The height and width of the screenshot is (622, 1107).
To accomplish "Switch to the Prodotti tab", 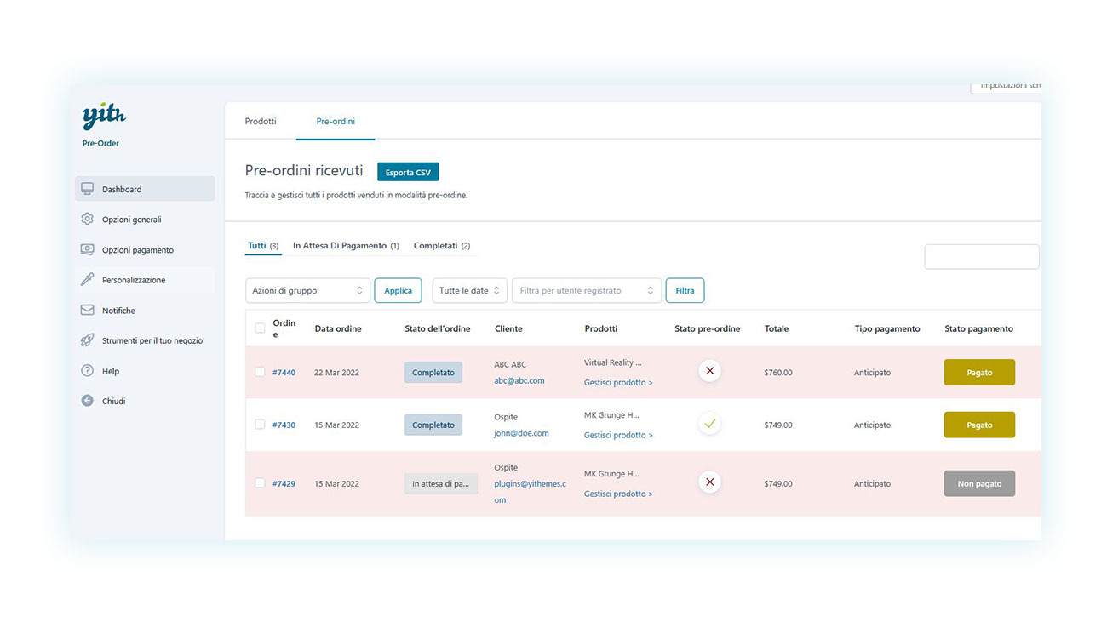I will click(261, 122).
